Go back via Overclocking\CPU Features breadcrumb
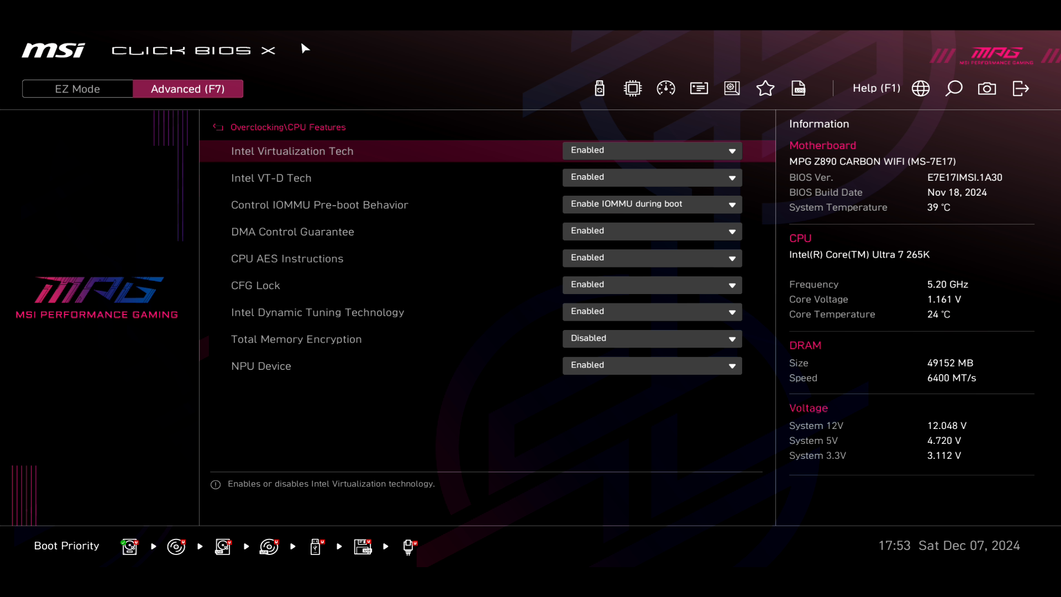Screen dimensions: 1061x597 pyautogui.click(x=287, y=127)
